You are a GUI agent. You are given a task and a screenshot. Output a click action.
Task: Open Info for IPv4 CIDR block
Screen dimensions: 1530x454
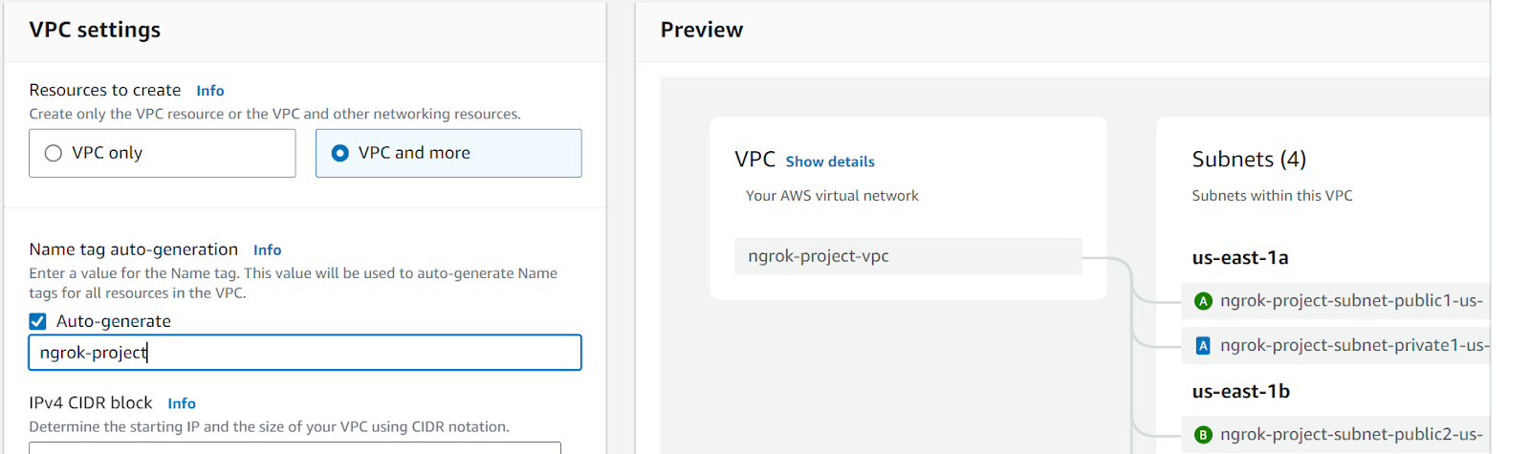[x=182, y=403]
